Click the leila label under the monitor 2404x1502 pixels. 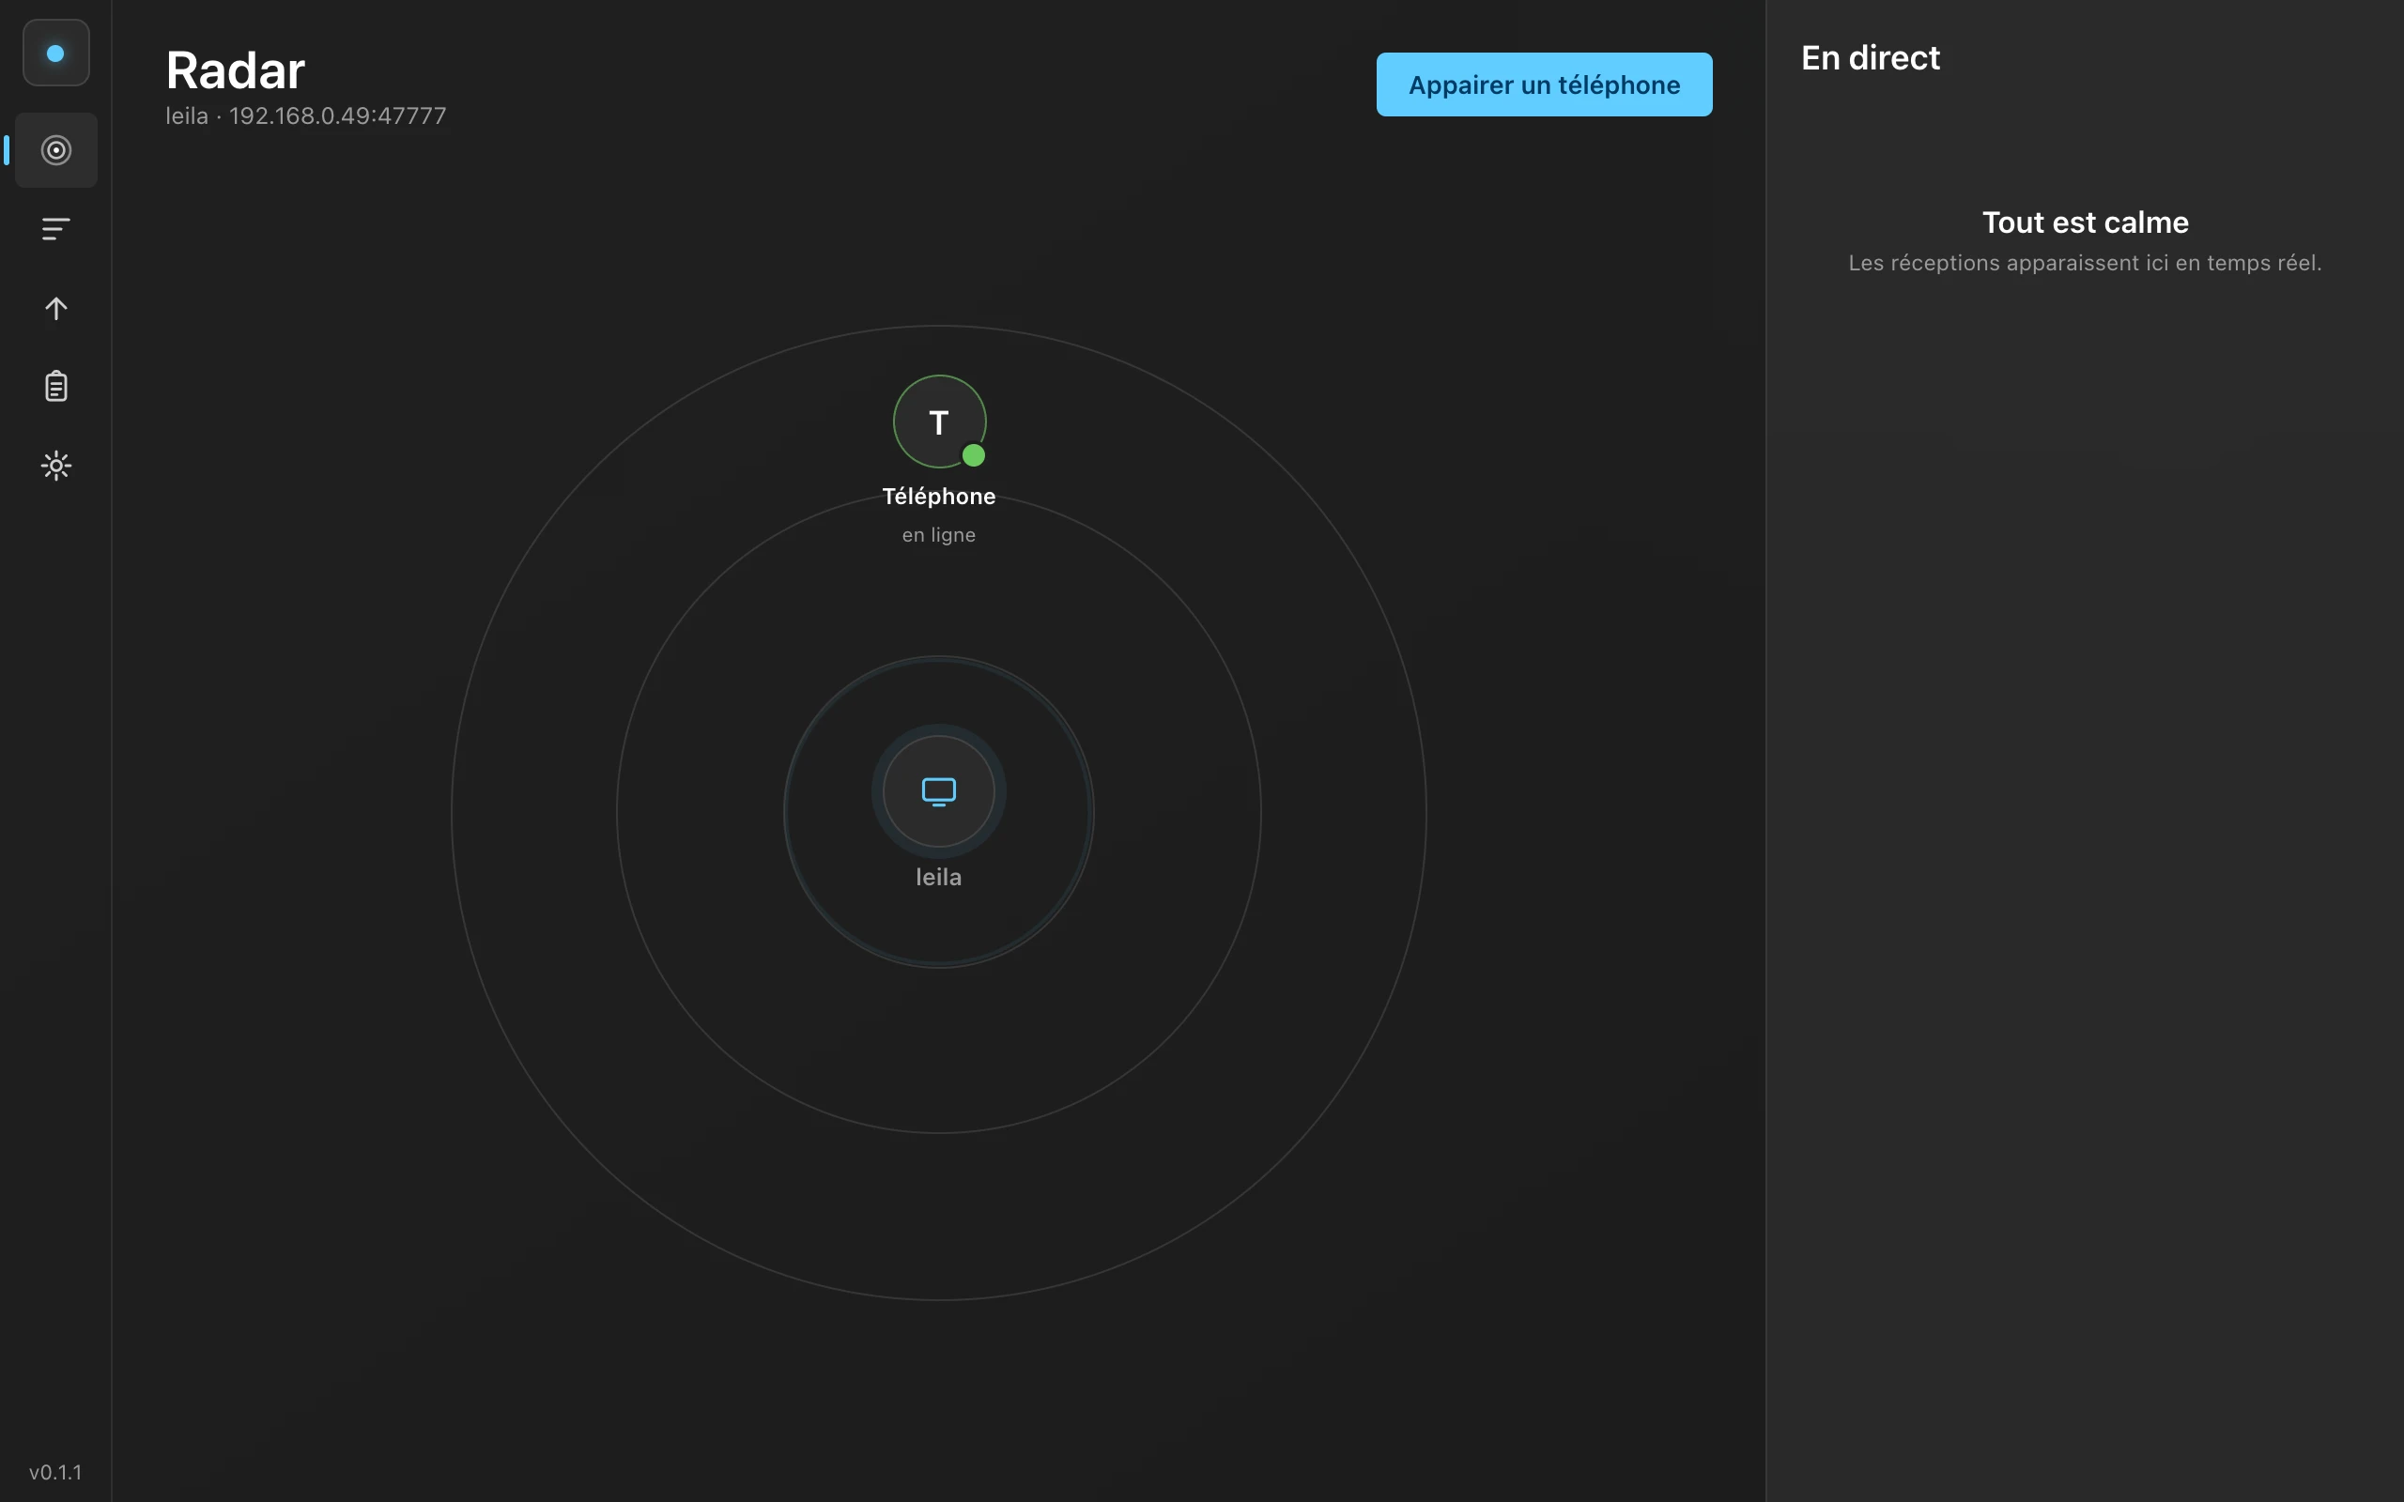point(939,877)
